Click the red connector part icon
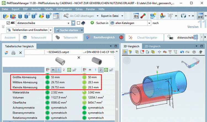The image size is (207, 122). [143, 16]
